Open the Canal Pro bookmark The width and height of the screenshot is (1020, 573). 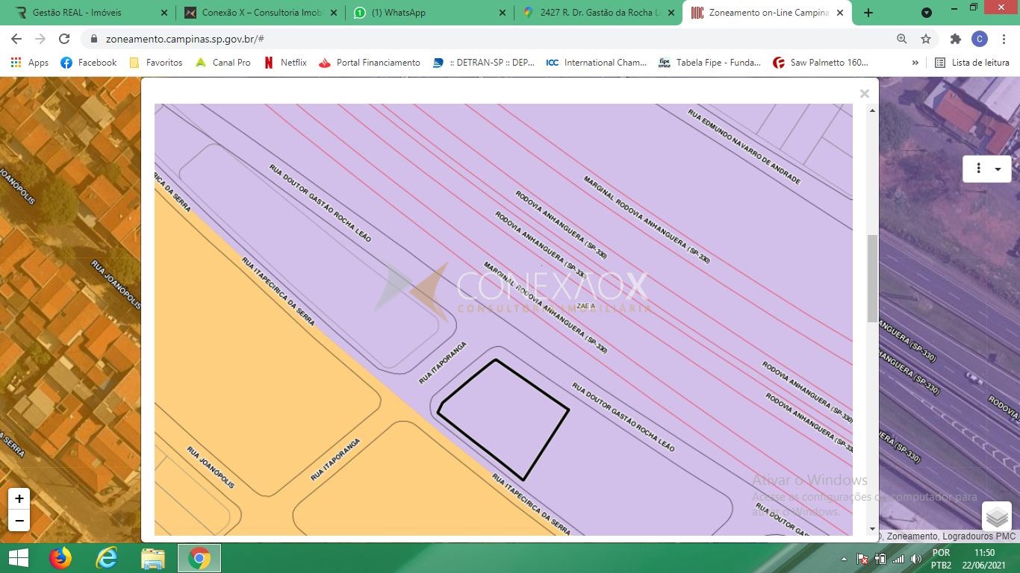(223, 63)
